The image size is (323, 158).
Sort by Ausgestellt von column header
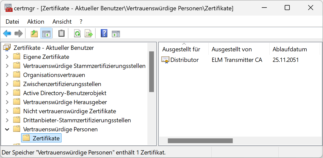(x=239, y=49)
